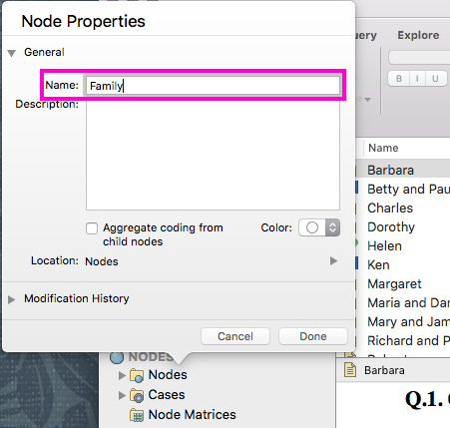This screenshot has width=450, height=428.
Task: Click the Nodes folder icon in sidebar
Action: pos(137,375)
